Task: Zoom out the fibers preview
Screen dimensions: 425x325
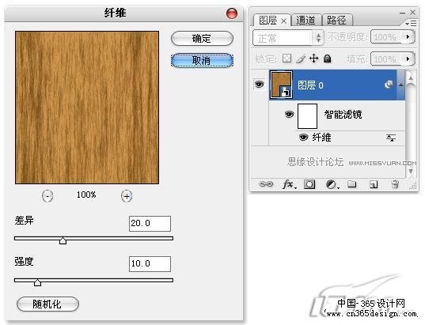Action: click(x=47, y=195)
